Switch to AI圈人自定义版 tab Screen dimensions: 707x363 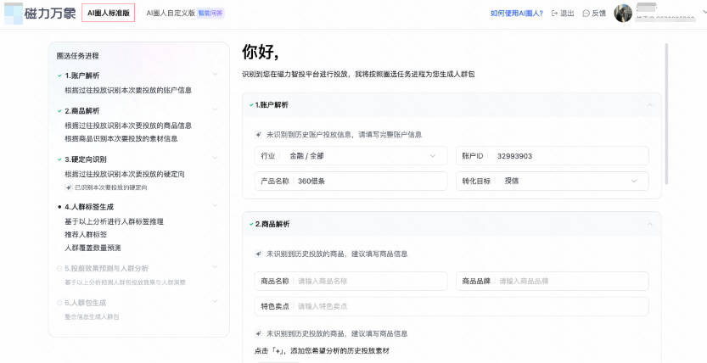(x=171, y=13)
